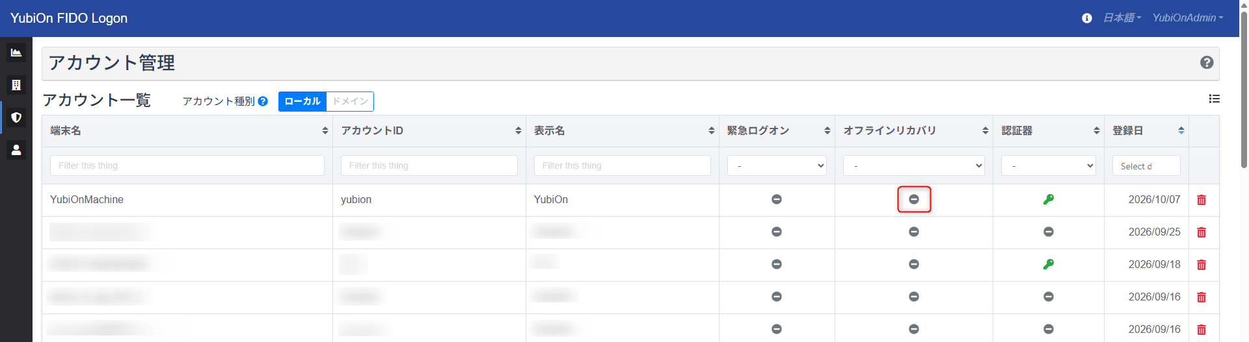Open the user icon in sidebar
The image size is (1249, 342).
pos(16,150)
